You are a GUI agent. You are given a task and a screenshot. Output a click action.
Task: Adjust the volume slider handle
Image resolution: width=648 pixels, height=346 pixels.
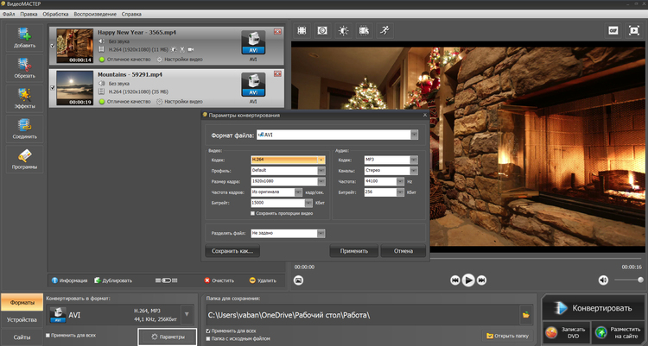(x=640, y=280)
